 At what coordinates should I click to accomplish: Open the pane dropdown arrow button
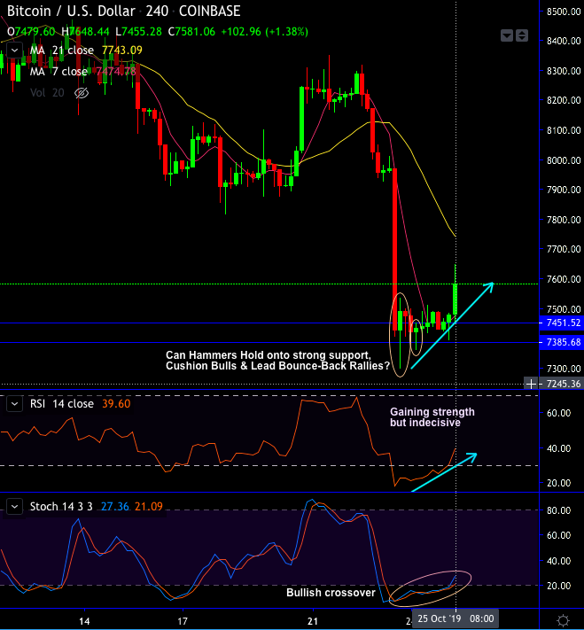pyautogui.click(x=507, y=35)
